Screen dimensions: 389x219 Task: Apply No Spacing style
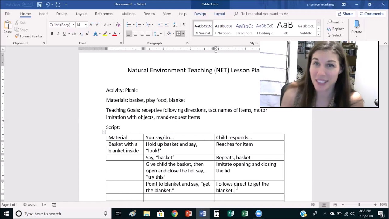223,29
